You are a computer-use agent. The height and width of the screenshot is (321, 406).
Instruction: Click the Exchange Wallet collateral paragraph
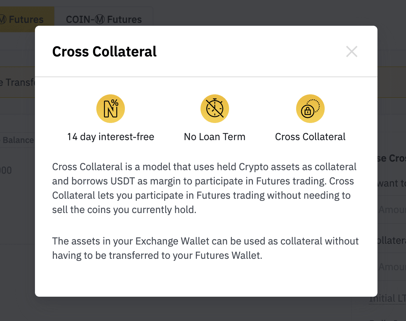(x=205, y=248)
